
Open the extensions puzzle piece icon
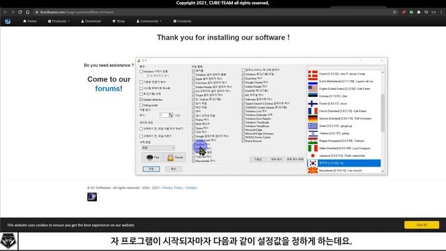pos(419,13)
